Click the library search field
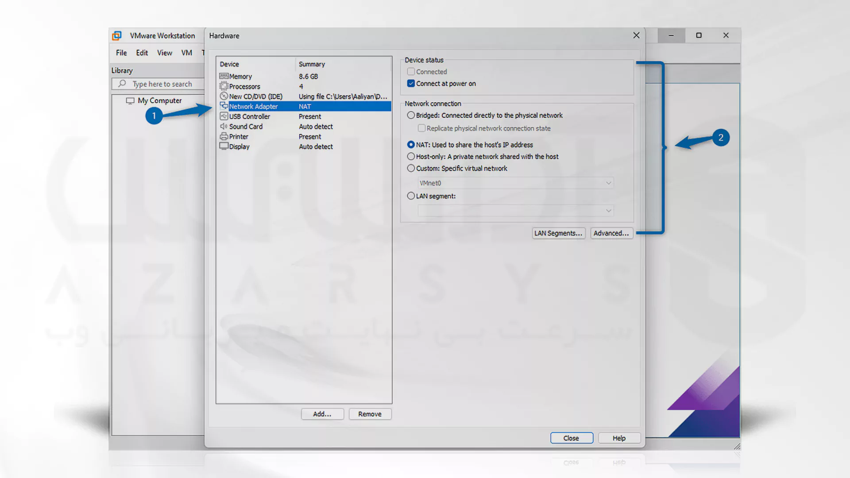Image resolution: width=850 pixels, height=478 pixels. click(158, 84)
